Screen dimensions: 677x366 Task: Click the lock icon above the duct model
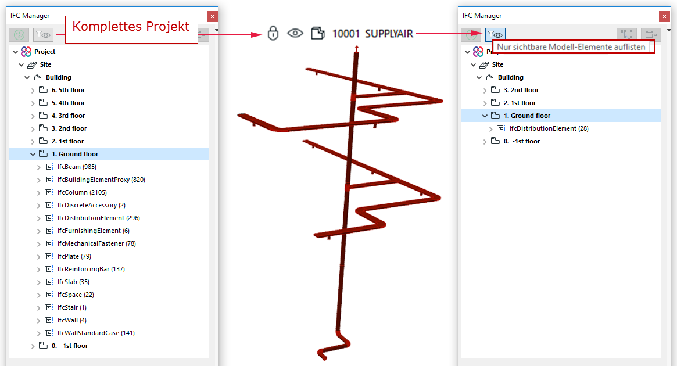tap(273, 34)
